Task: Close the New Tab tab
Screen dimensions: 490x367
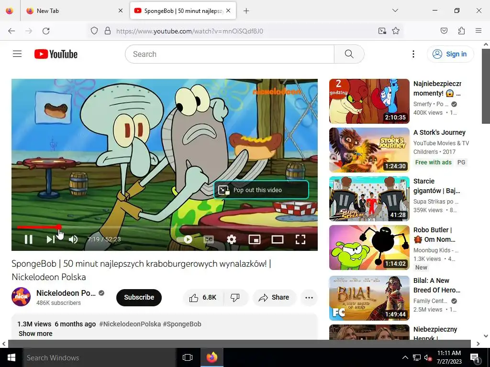Action: 121,11
